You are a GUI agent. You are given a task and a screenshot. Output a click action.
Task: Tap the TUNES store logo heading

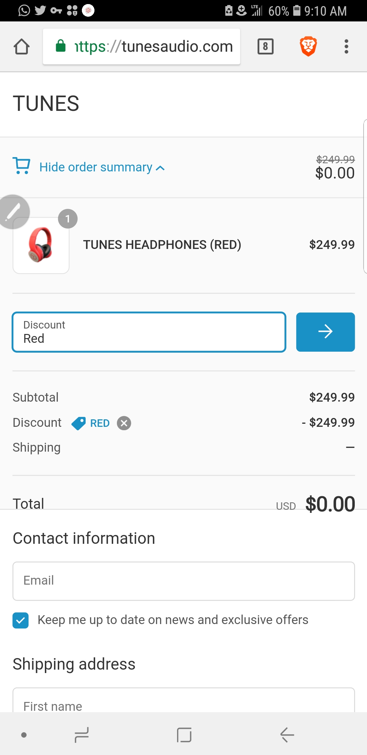[x=46, y=104]
